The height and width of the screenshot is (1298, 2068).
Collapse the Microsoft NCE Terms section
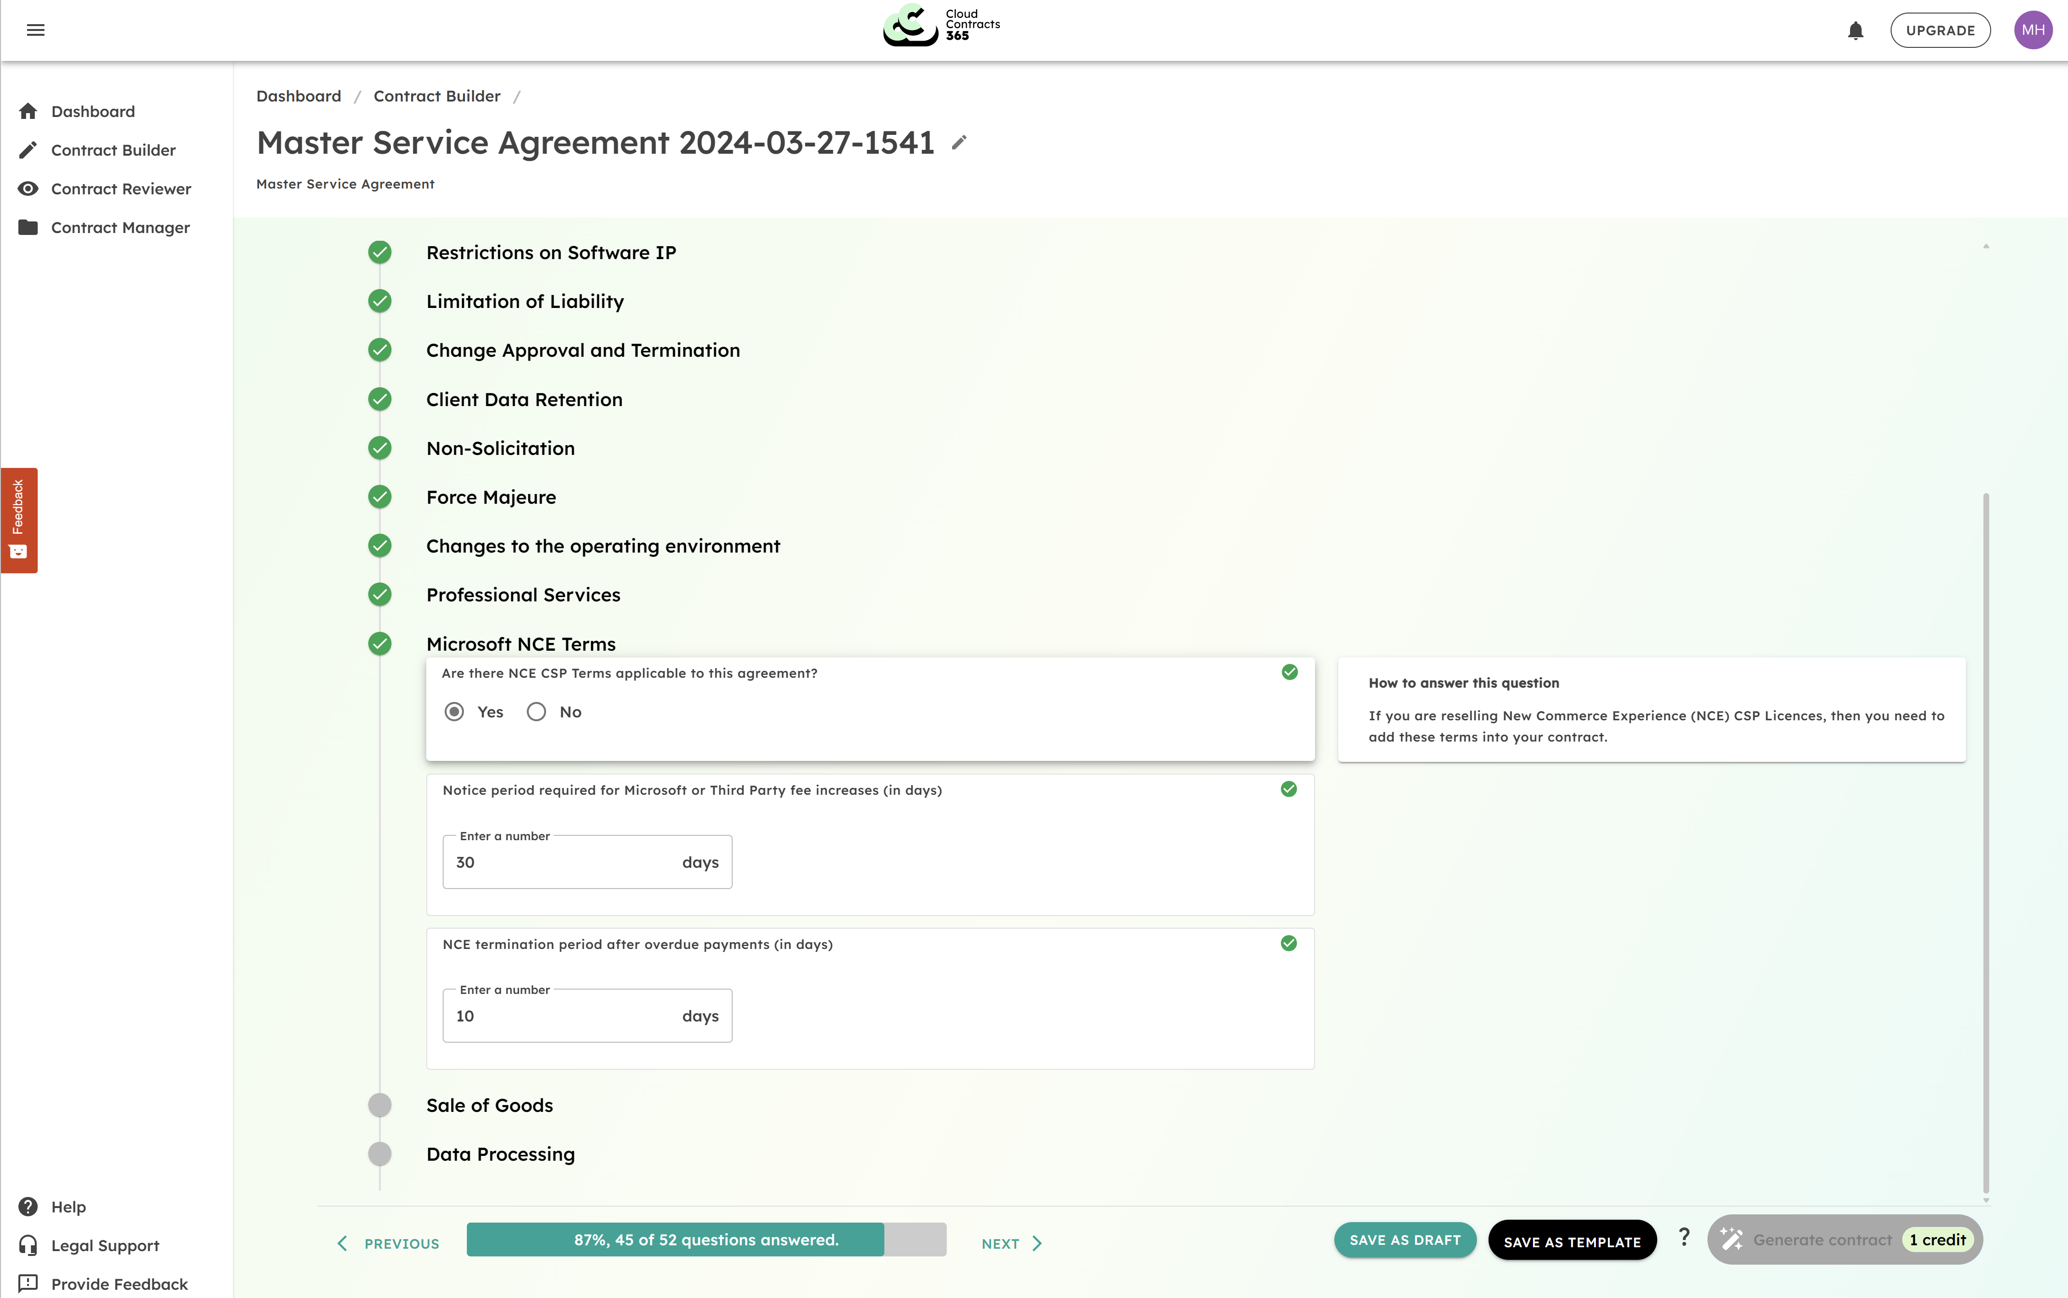521,644
